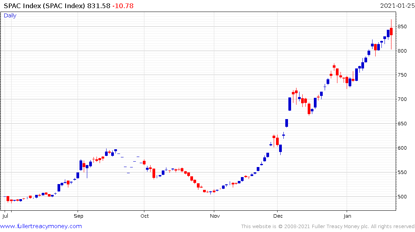Select the Jul marker on time axis

[5, 216]
